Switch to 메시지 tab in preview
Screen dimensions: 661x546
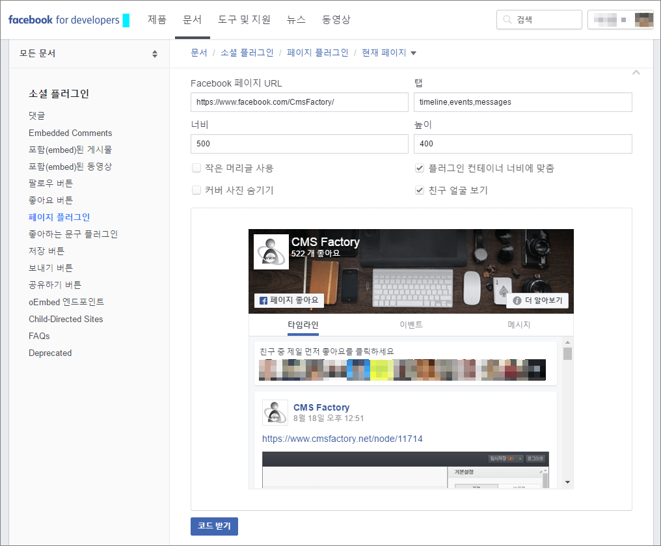[519, 325]
